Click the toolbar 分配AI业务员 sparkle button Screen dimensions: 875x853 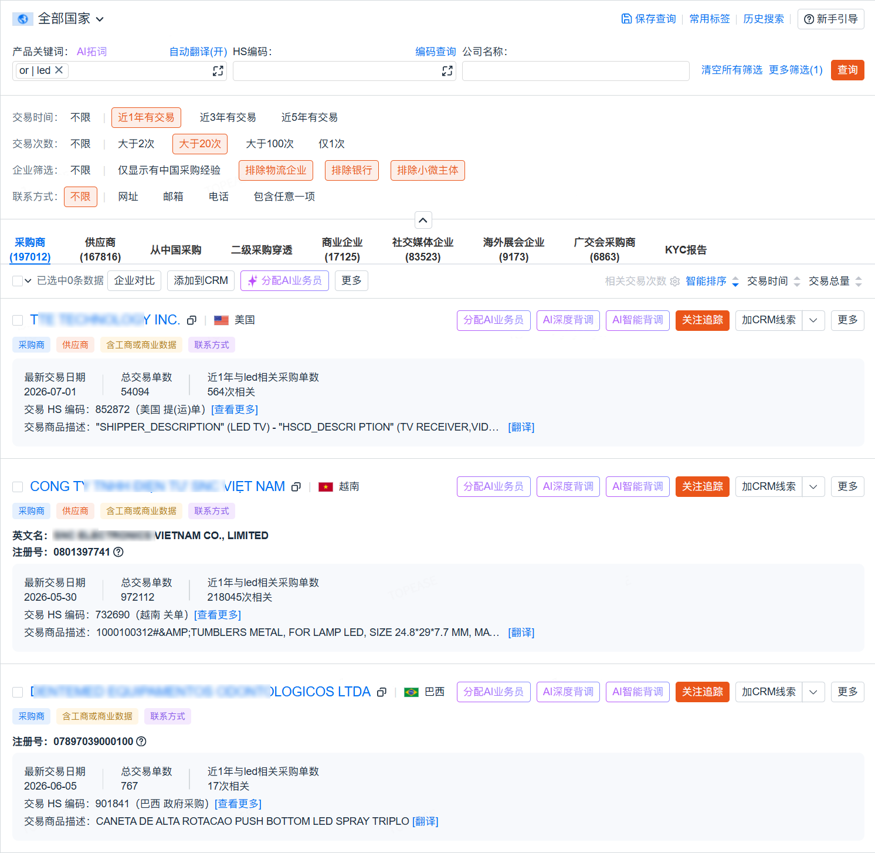[x=284, y=280]
